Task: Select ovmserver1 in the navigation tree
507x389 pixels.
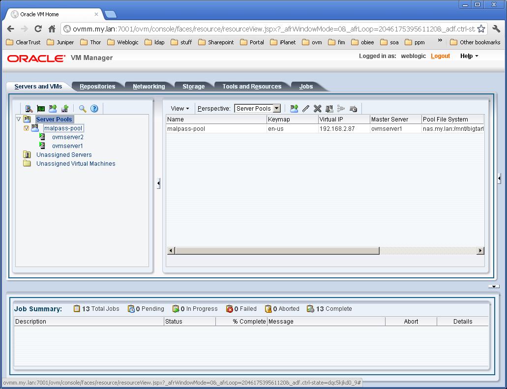Action: [x=67, y=146]
